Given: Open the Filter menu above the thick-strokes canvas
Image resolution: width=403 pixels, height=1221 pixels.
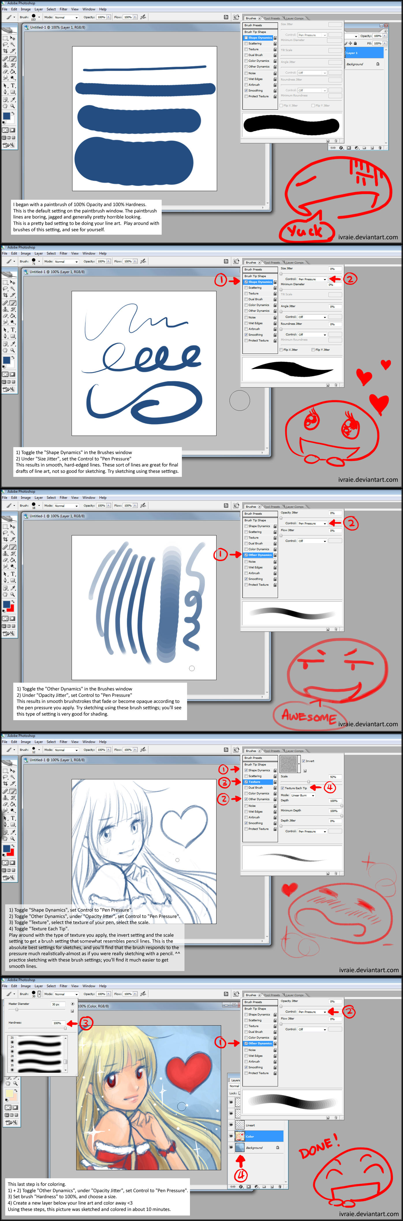Looking at the screenshot, I should 64,9.
